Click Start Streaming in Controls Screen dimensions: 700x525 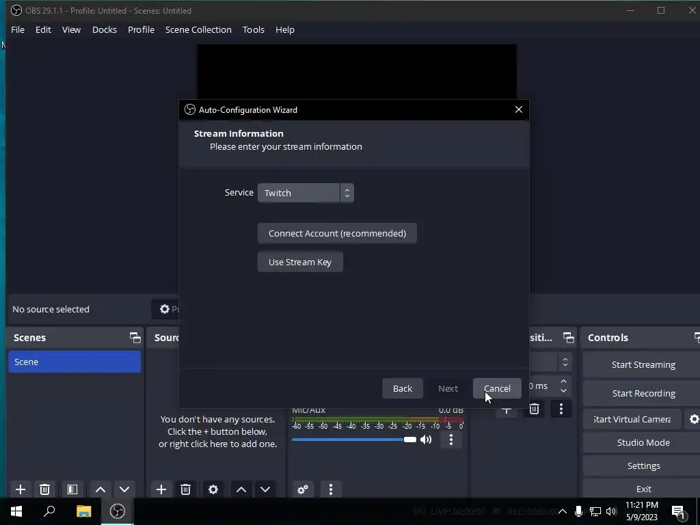643,365
